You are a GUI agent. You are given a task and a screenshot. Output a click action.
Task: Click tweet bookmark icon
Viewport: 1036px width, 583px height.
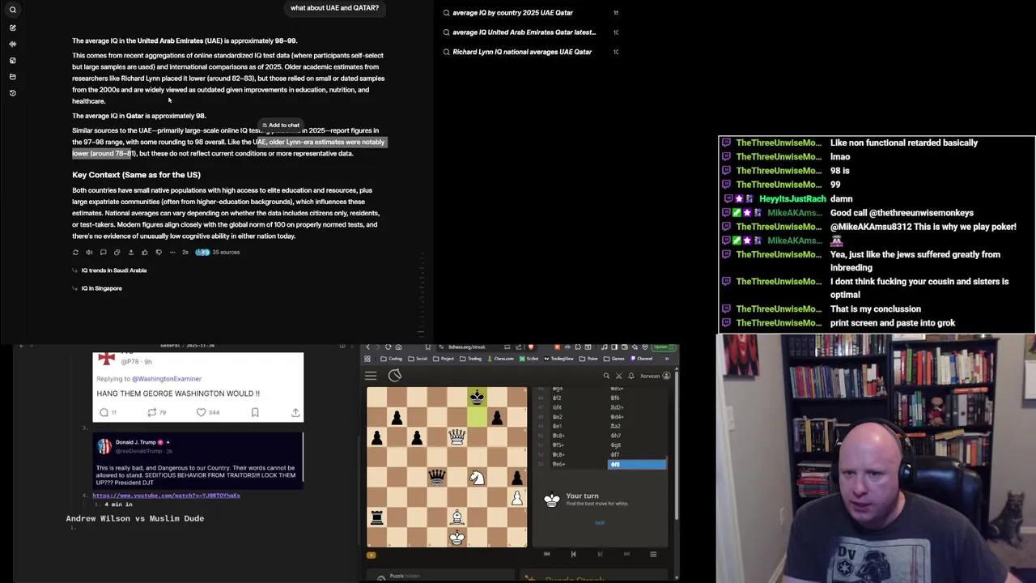(255, 412)
